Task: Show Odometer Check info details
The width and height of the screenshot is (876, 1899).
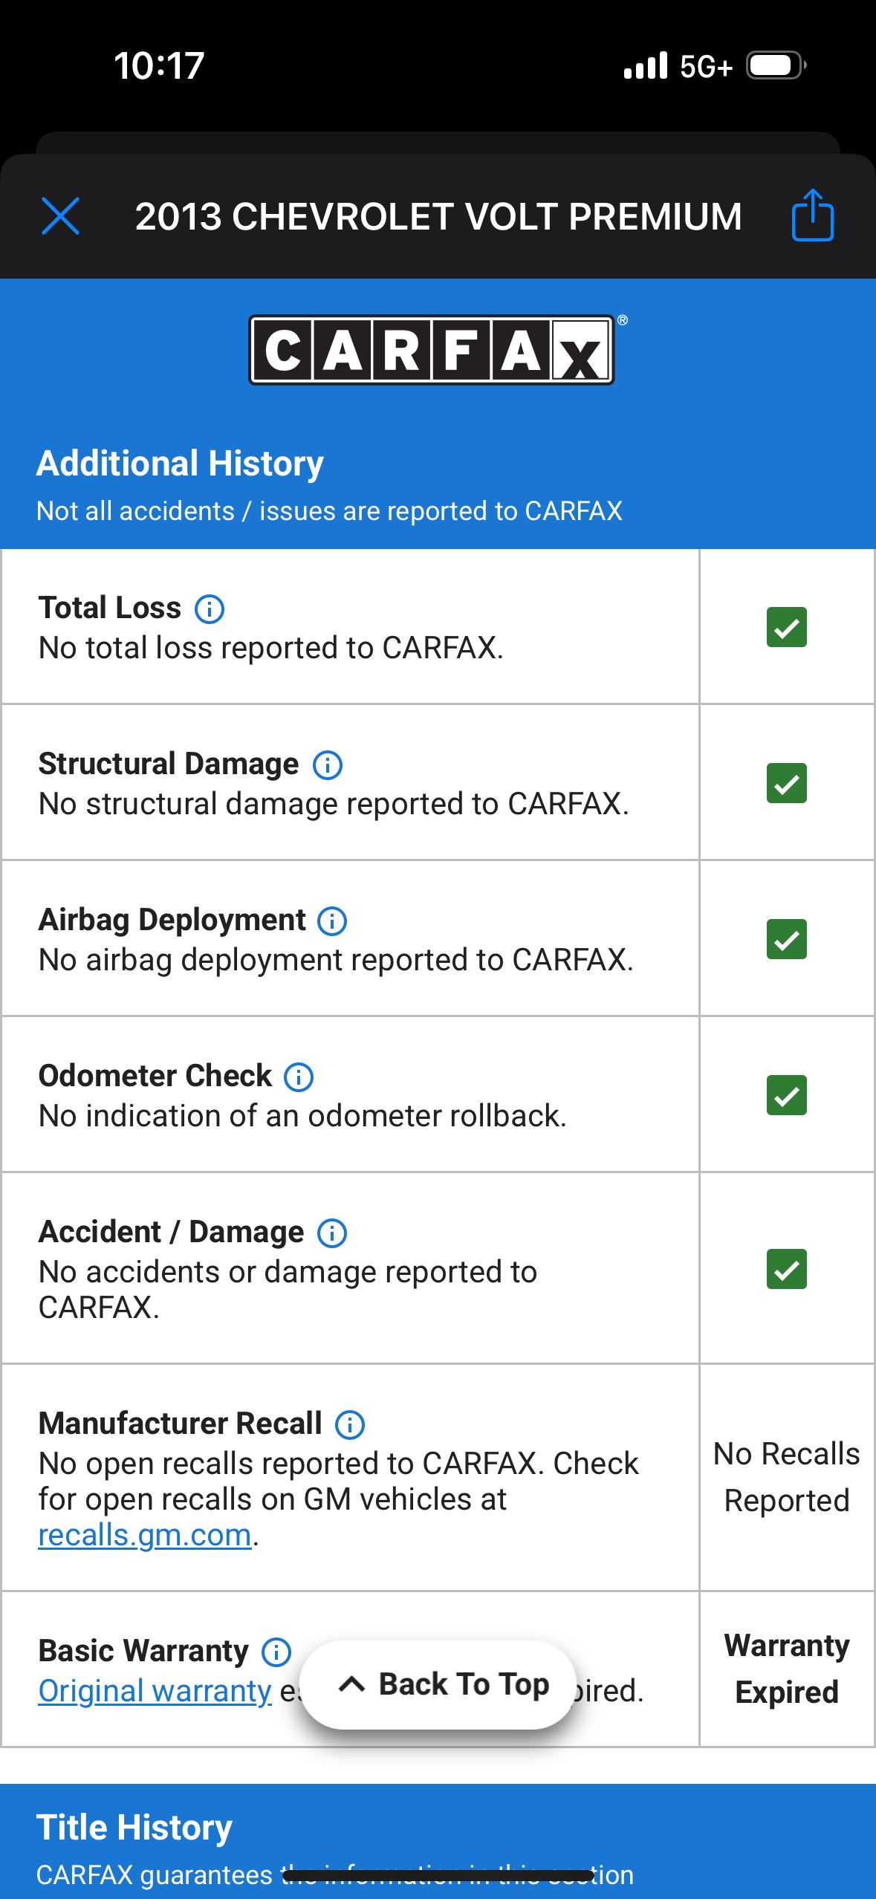Action: (299, 1077)
